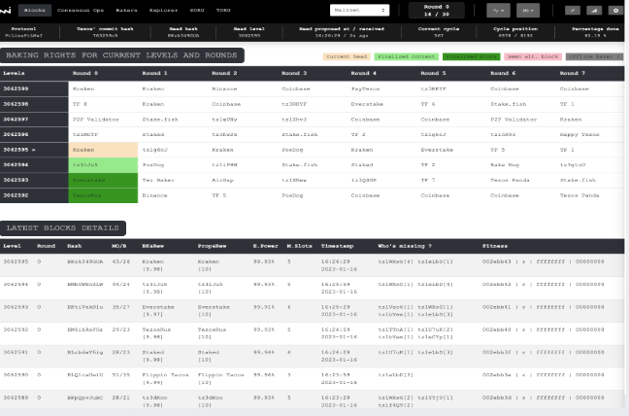Click the Timestamp column header
This screenshot has height=416, width=629.
338,246
